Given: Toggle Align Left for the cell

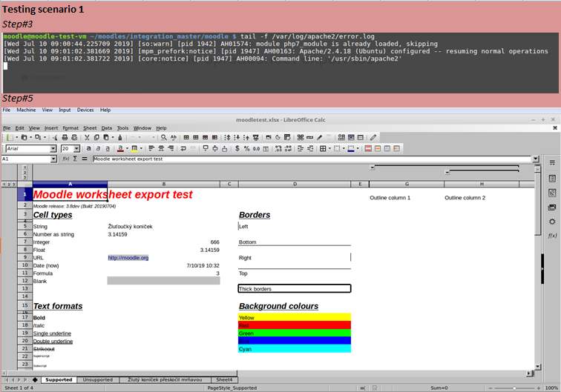Looking at the screenshot, I should (151, 148).
